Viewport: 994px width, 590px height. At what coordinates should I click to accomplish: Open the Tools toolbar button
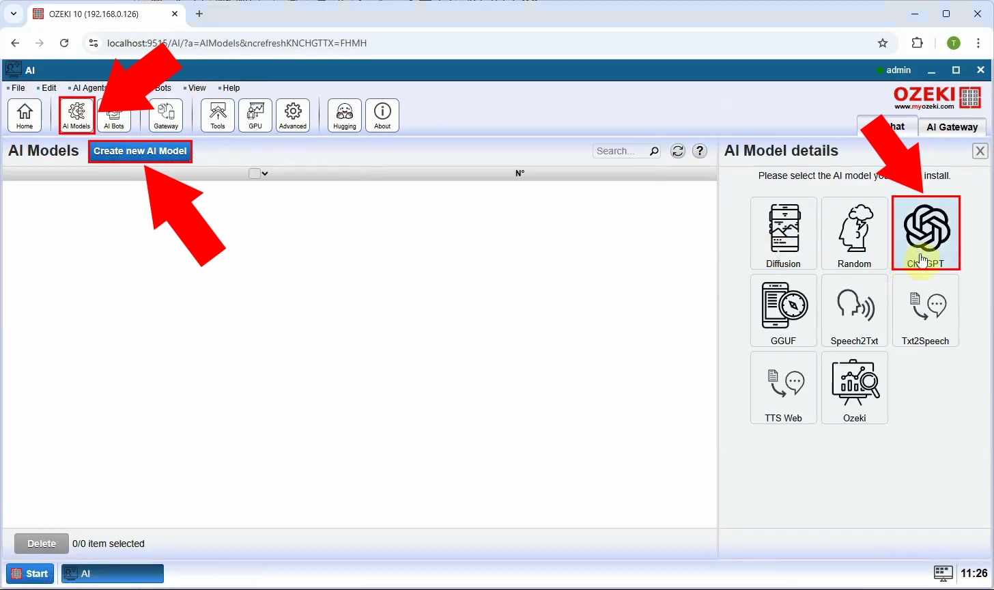point(218,115)
